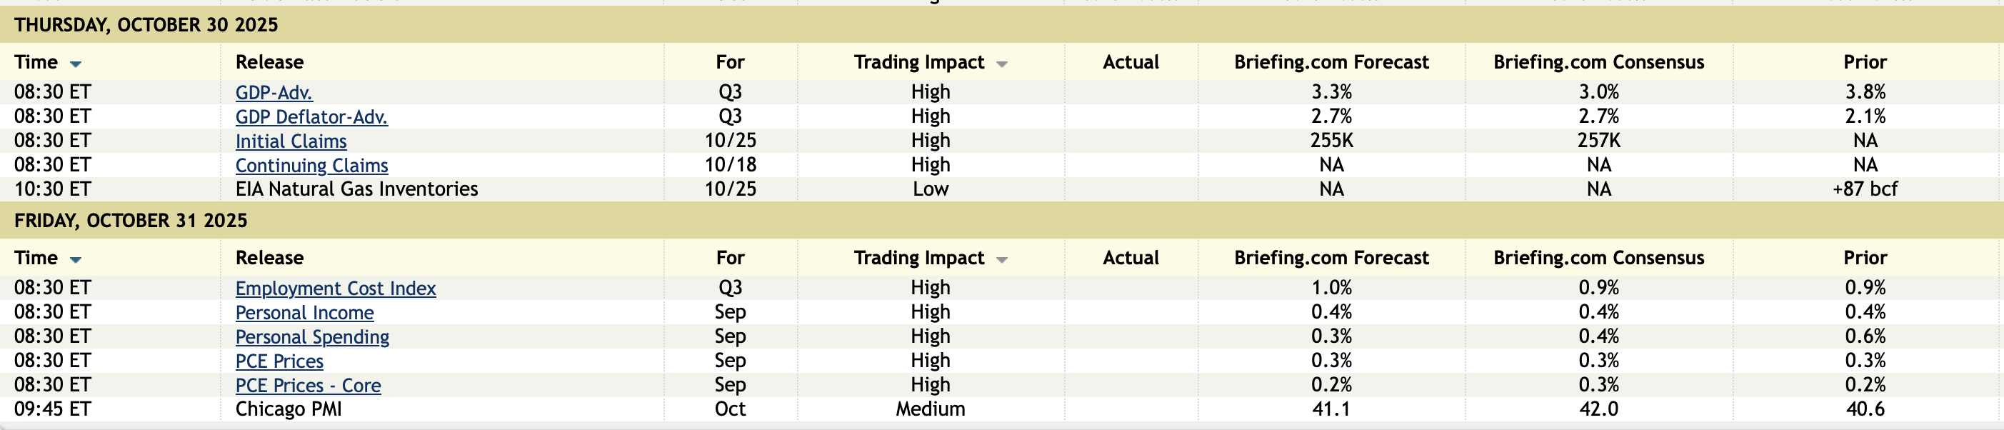Open the PCE Prices link
The height and width of the screenshot is (430, 2004).
click(x=279, y=361)
